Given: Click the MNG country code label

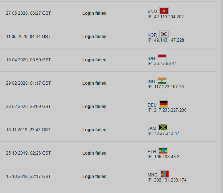Looking at the screenshot, I should (x=153, y=175).
